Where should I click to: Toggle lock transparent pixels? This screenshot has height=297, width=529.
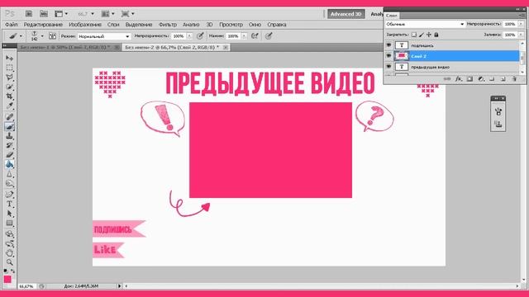[x=414, y=35]
